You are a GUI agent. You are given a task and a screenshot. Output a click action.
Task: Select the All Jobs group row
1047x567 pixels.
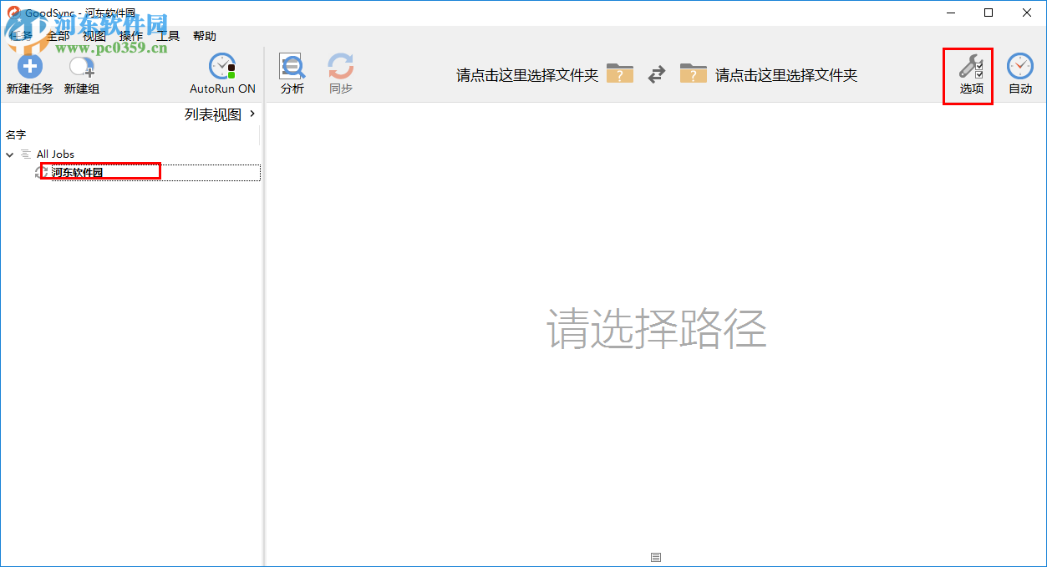(55, 154)
